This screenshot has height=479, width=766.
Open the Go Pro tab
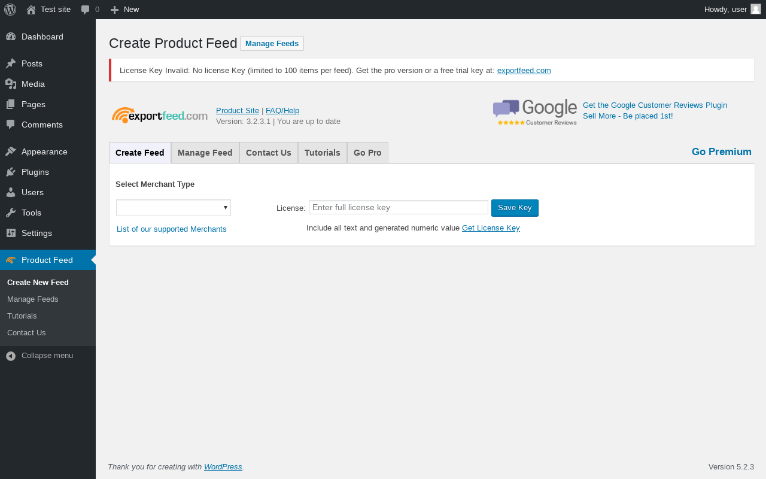[x=367, y=153]
